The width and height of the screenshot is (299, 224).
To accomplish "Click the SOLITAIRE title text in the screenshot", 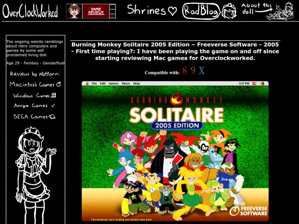I will (177, 115).
